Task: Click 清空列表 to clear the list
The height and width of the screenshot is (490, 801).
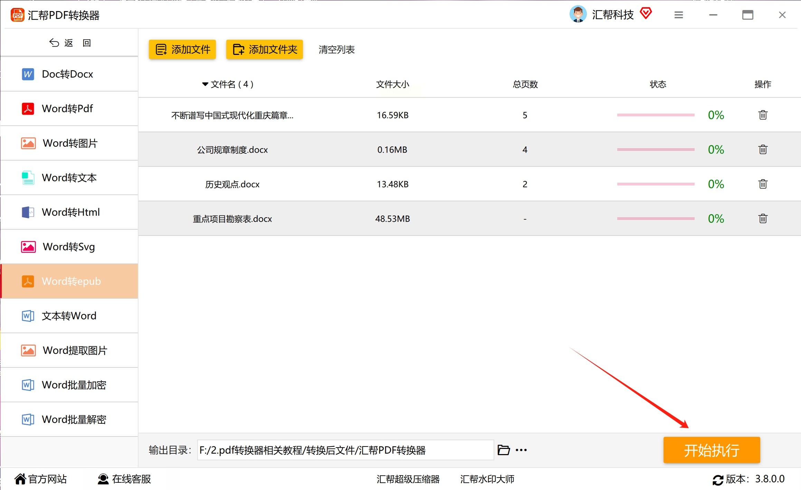Action: (x=336, y=49)
